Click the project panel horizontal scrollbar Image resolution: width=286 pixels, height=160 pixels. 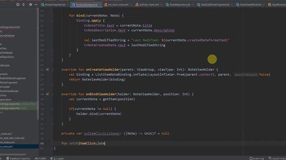(x=13, y=154)
